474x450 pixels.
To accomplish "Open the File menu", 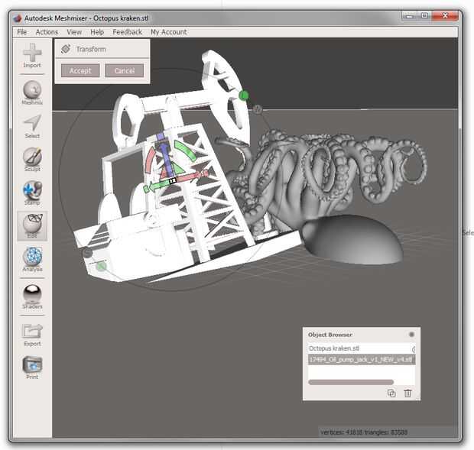I will pyautogui.click(x=21, y=32).
